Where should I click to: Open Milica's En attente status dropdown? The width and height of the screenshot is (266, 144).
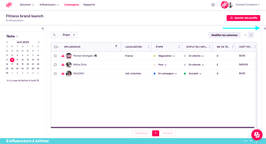pyautogui.click(x=196, y=65)
